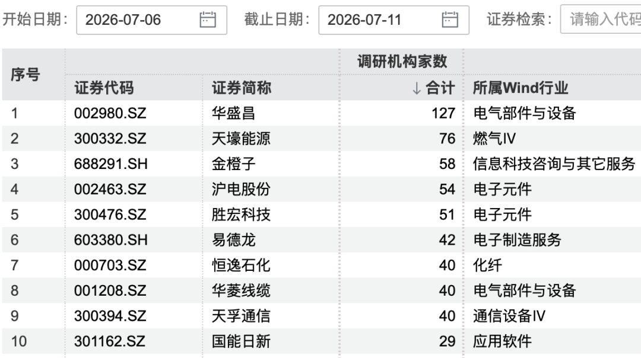Click the stock name 恒逸石化
641x358 pixels.
point(241,265)
